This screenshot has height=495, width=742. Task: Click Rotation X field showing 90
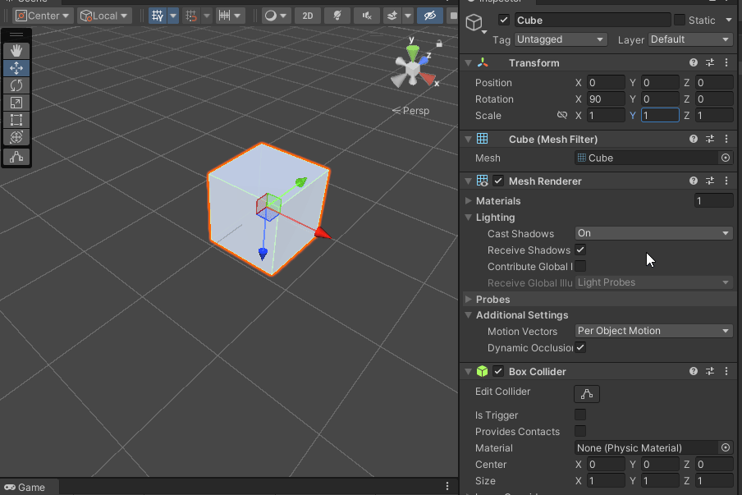pyautogui.click(x=606, y=99)
